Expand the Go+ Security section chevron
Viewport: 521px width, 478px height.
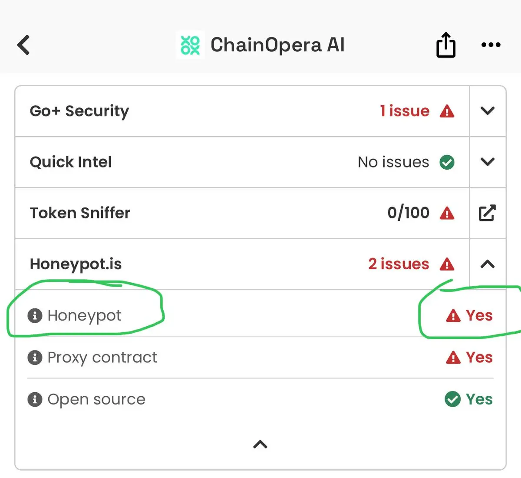[488, 111]
